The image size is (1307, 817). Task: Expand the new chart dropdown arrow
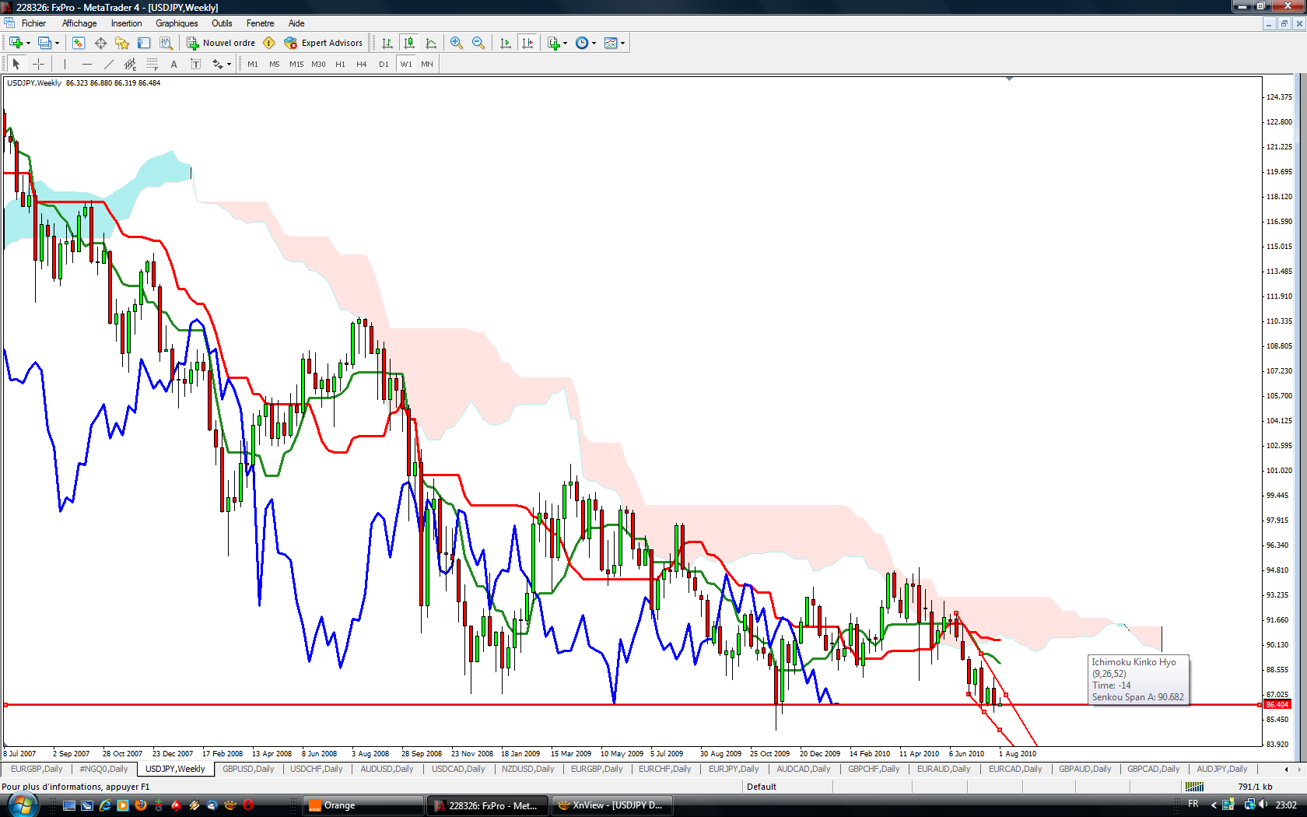28,43
